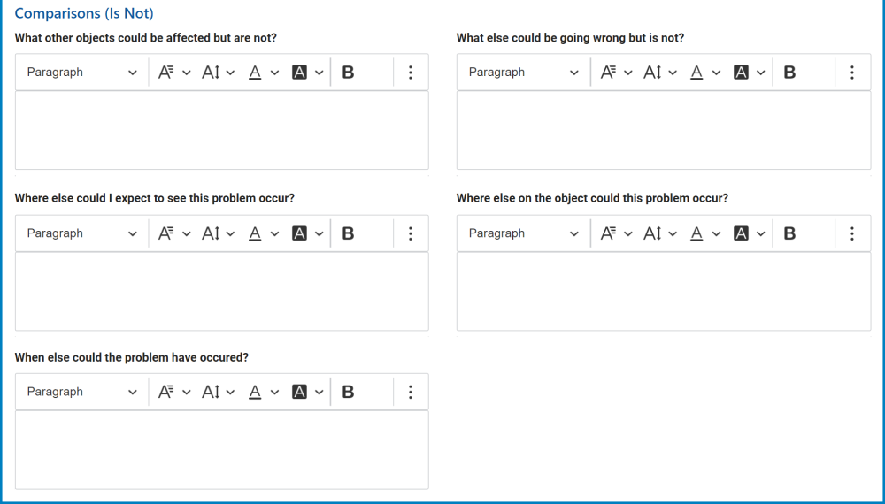Open font size menu in 'What other objects' editor

click(x=217, y=73)
